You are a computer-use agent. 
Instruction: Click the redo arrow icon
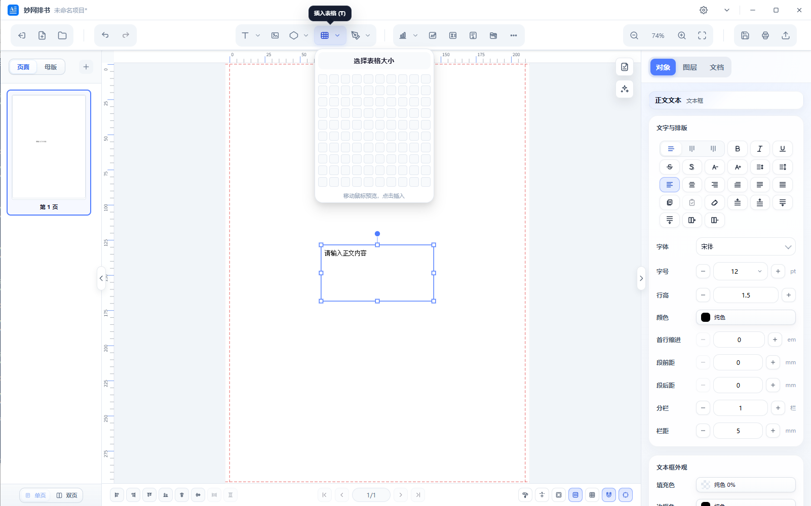coord(126,35)
